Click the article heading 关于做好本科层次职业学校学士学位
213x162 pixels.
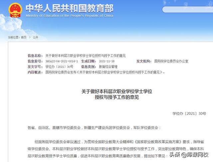point(117,91)
